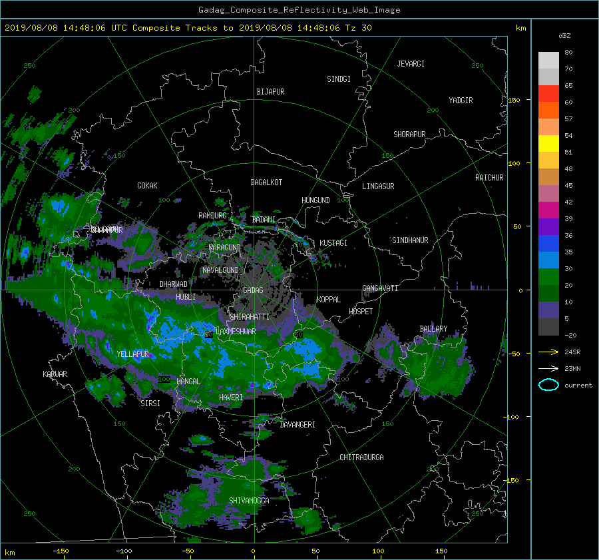
Task: Click the NARAGUND city label
Action: [224, 248]
